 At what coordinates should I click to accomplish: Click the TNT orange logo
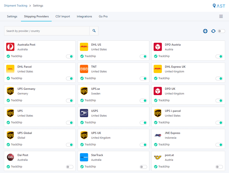click(x=84, y=69)
